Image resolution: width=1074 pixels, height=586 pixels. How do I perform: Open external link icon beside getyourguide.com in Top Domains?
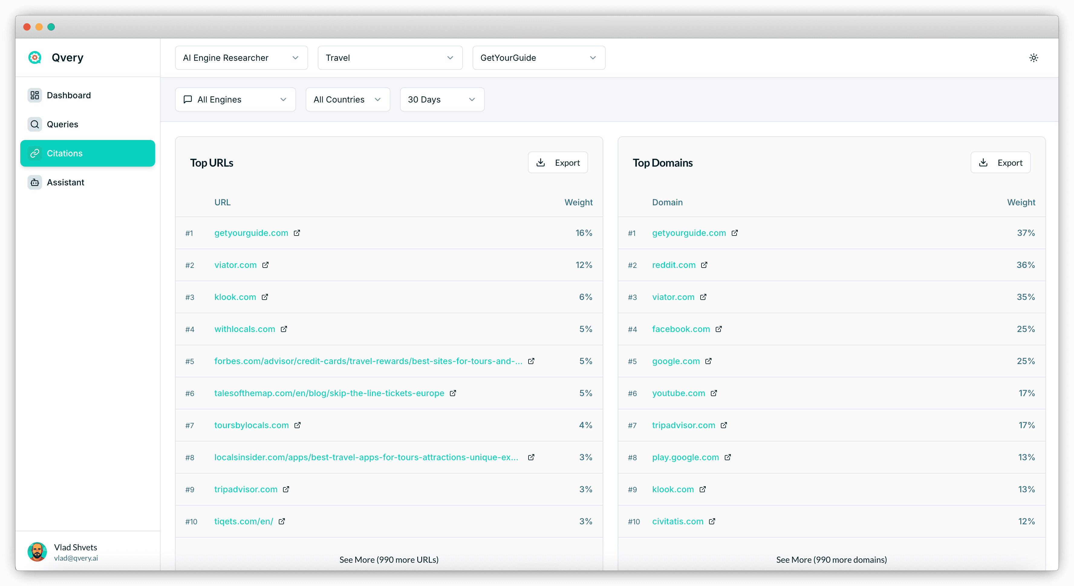(735, 233)
